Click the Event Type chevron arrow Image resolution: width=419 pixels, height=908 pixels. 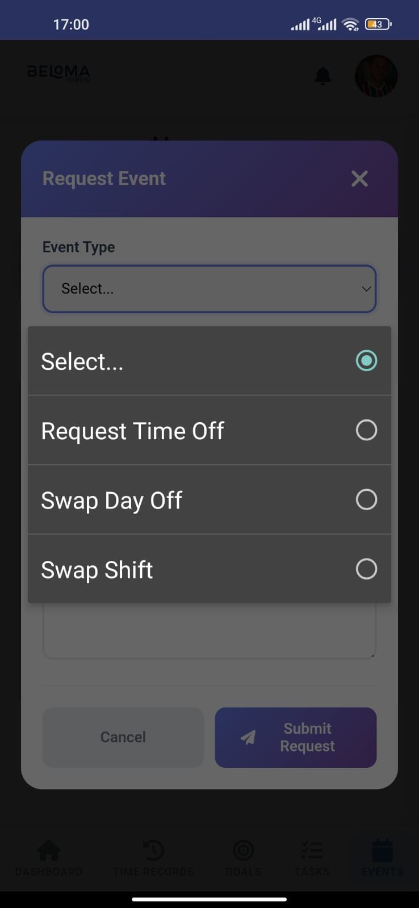coord(366,289)
